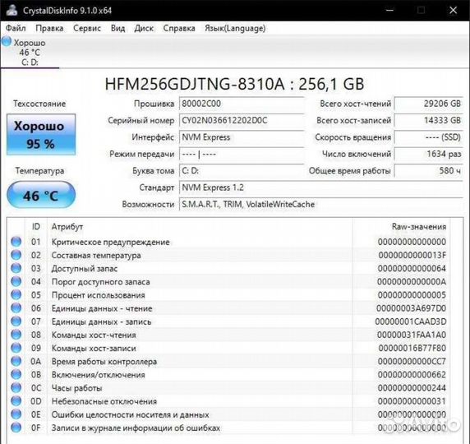Click status orb for Составная температура row
This screenshot has width=470, height=444.
point(16,255)
